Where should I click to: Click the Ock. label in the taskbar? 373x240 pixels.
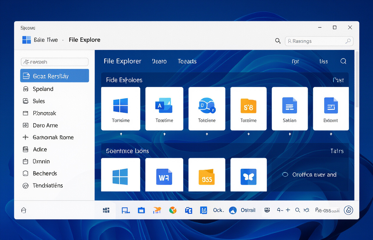tap(218, 210)
